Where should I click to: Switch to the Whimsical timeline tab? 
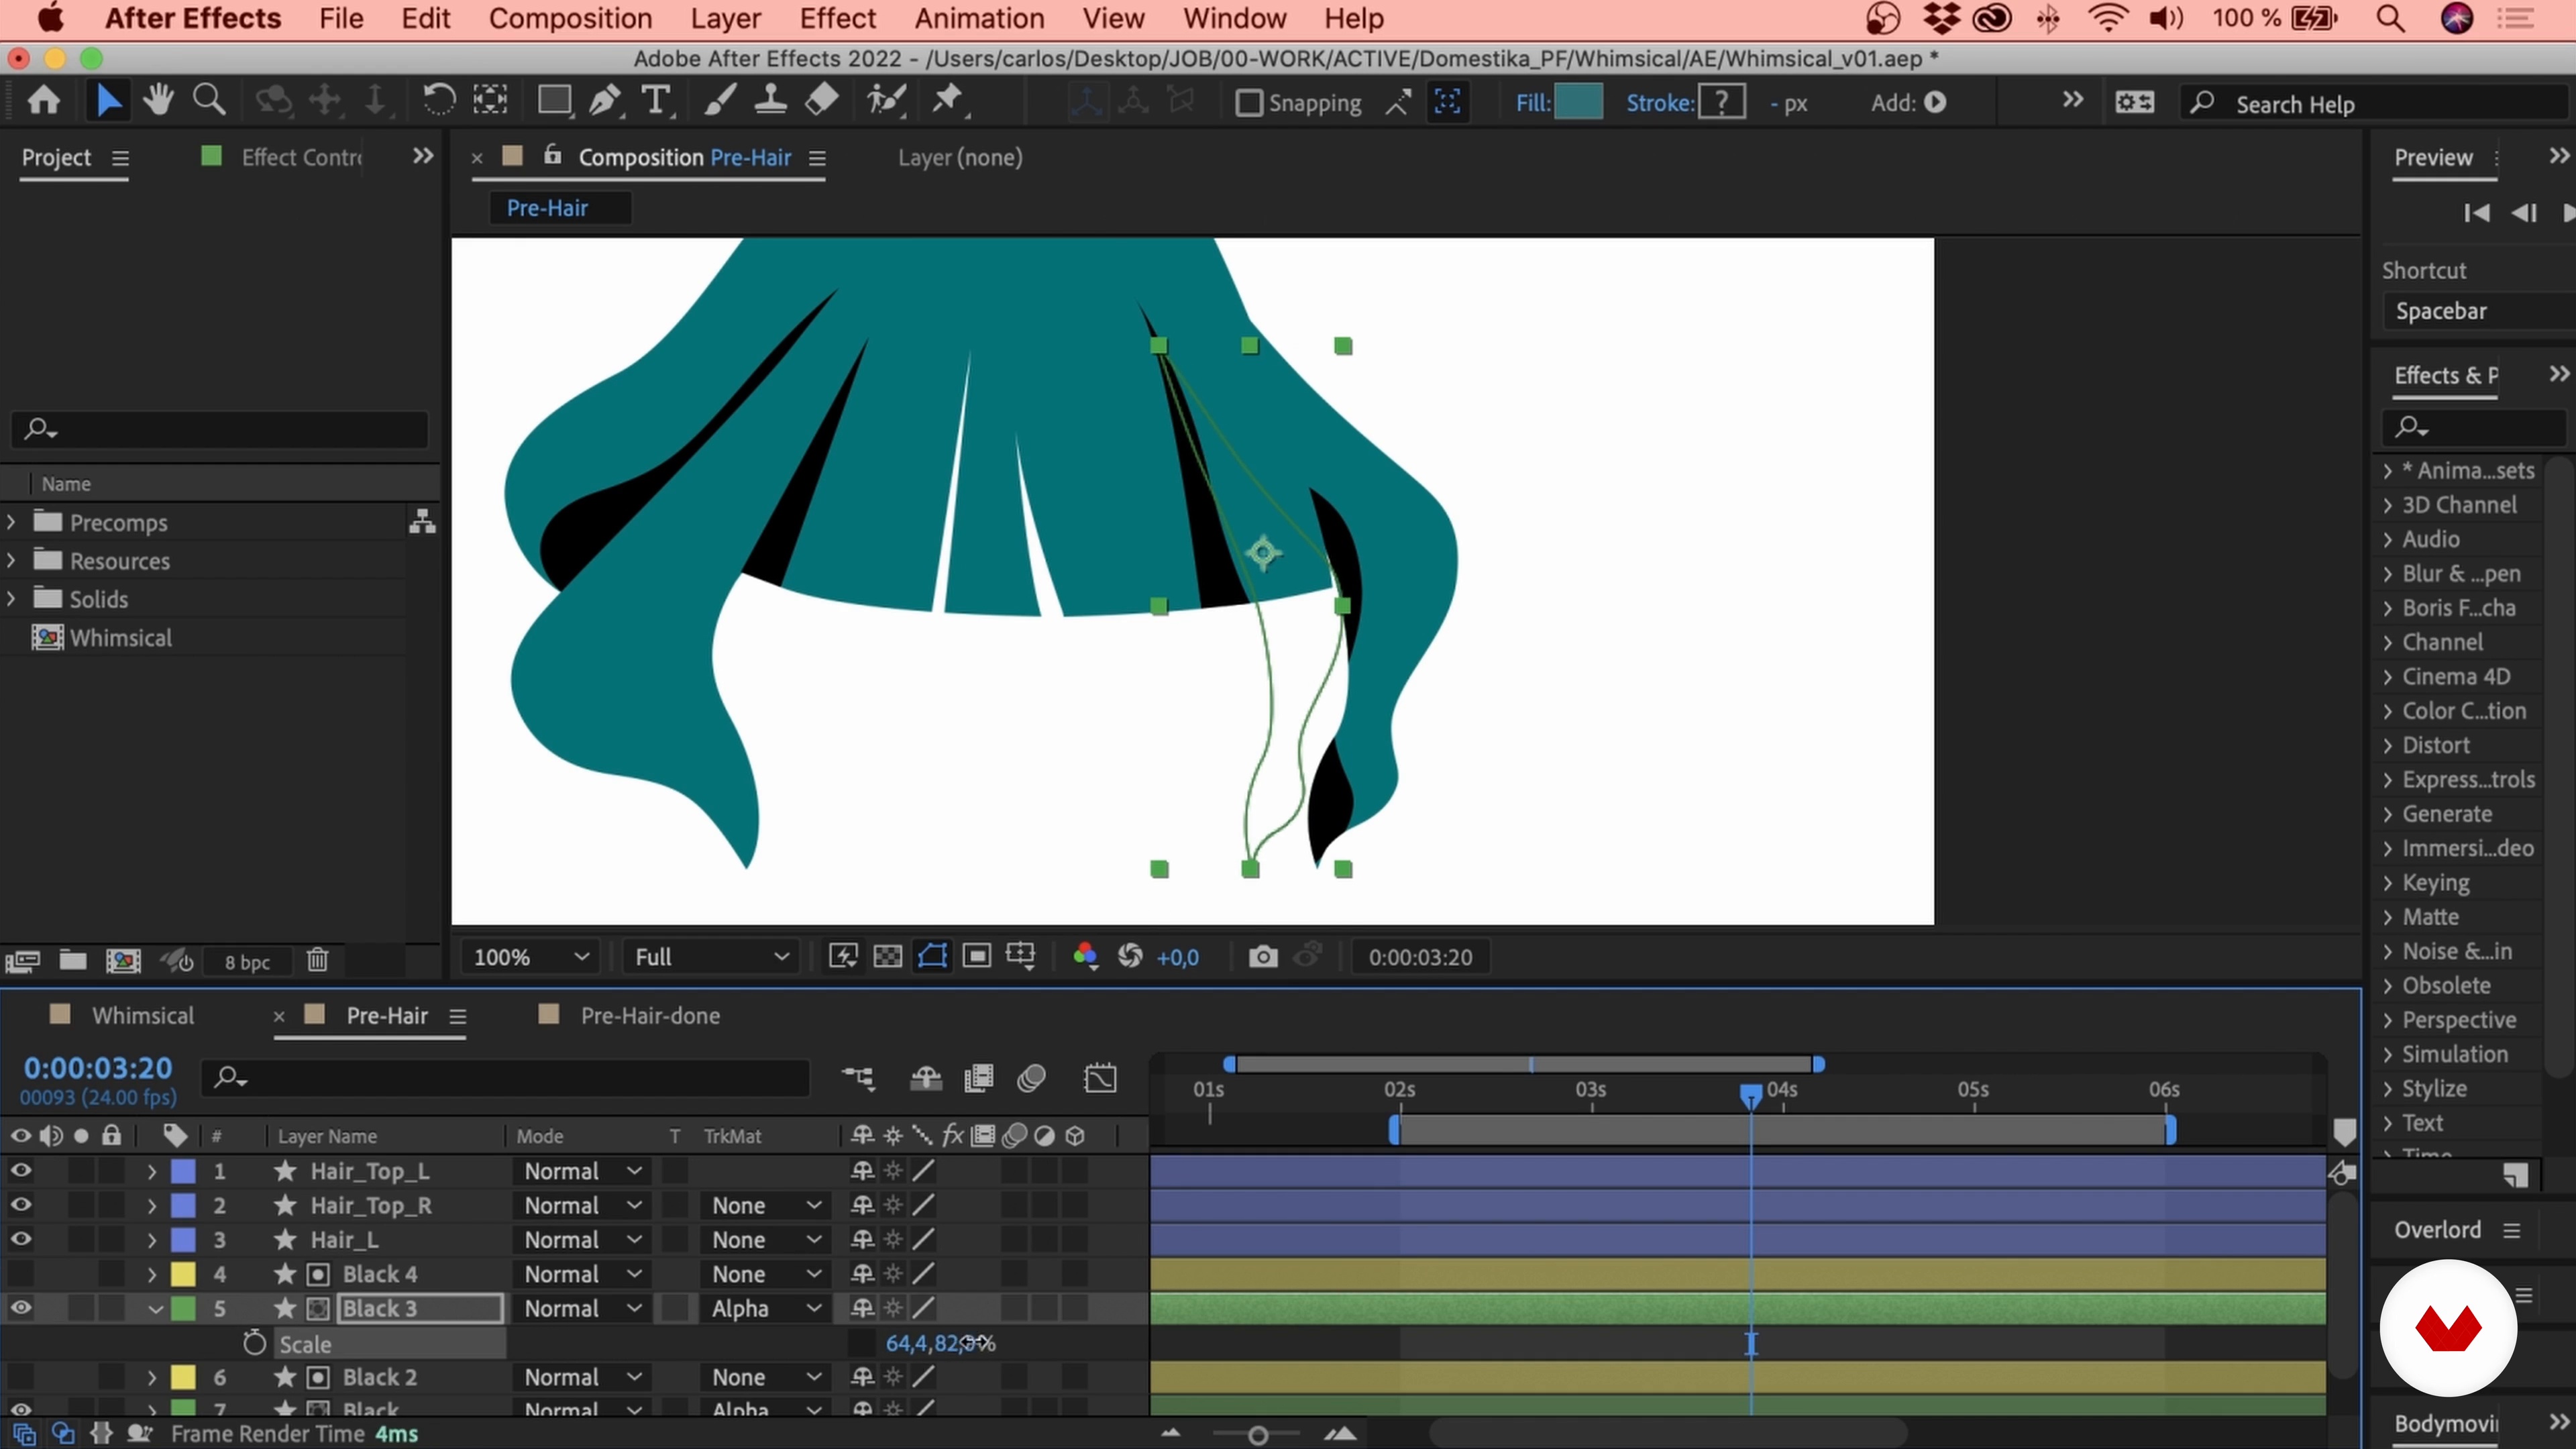coord(142,1016)
